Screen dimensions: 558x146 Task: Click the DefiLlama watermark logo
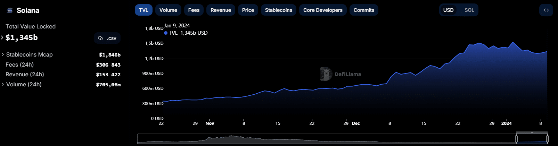click(x=326, y=74)
